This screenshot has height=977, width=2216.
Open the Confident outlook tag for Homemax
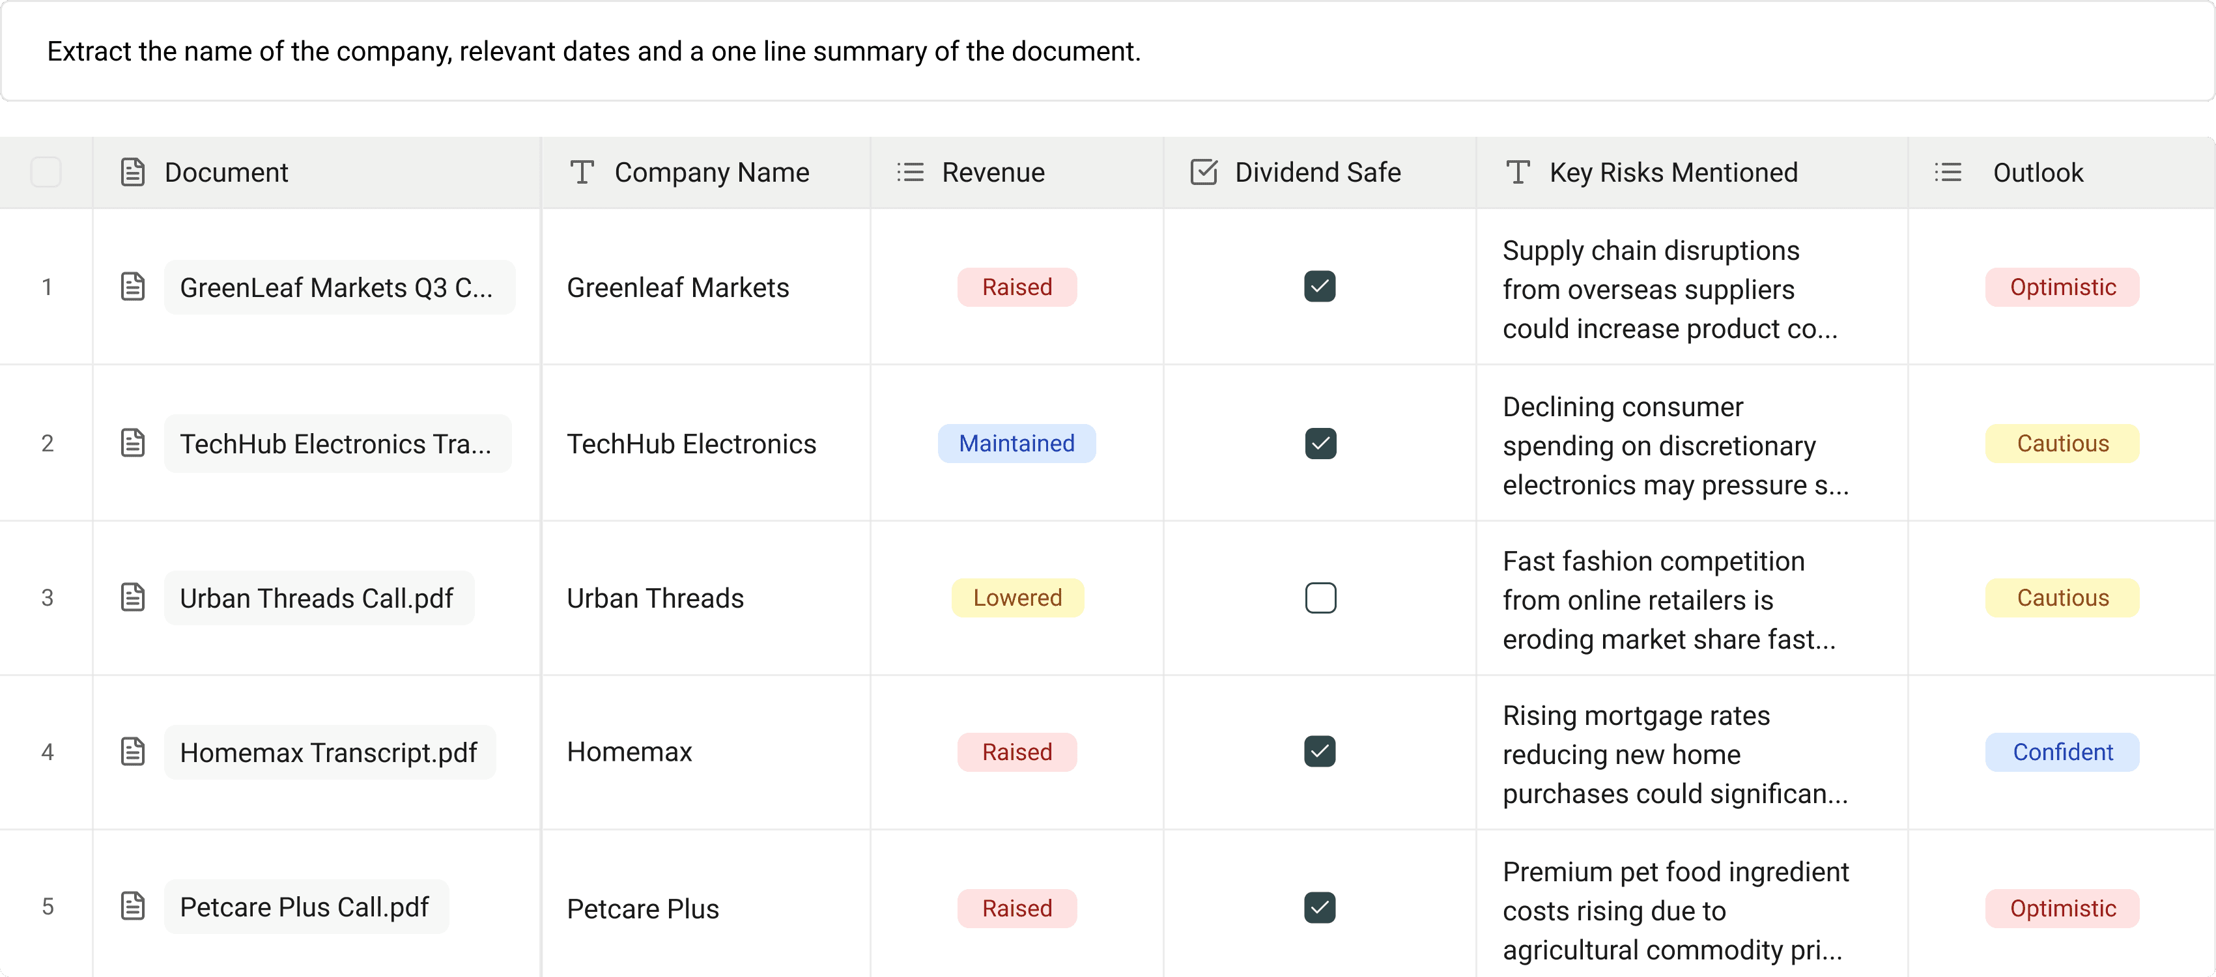2062,752
